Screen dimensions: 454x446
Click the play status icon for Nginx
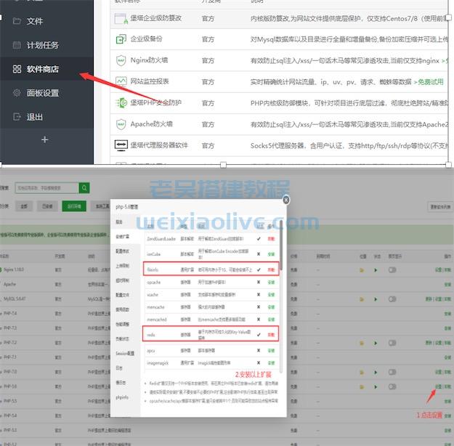[x=376, y=270]
